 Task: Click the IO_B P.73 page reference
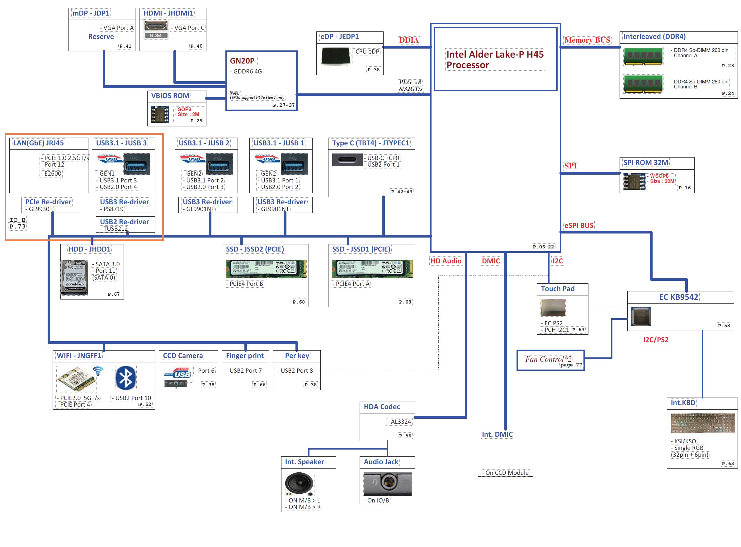coord(17,224)
